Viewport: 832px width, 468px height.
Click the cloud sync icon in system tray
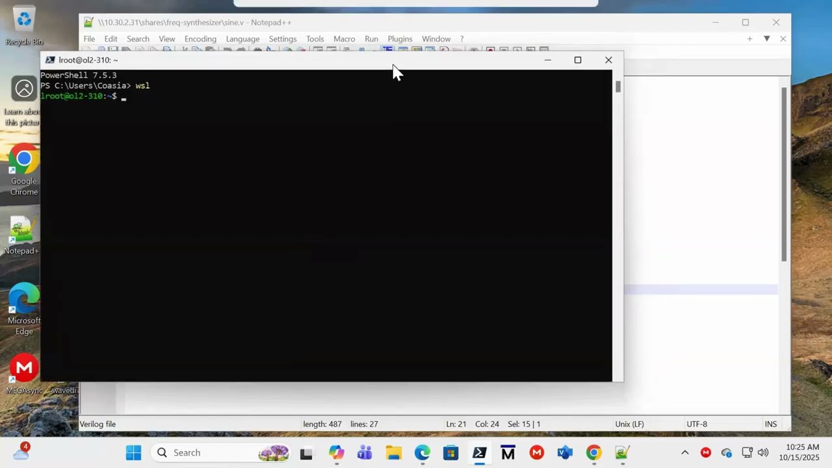coord(727,452)
